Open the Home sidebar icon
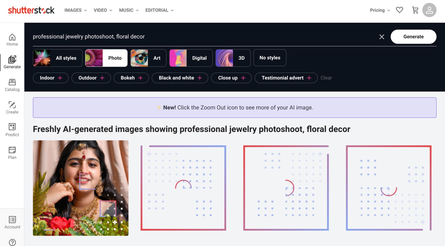This screenshot has width=445, height=246. tap(12, 40)
